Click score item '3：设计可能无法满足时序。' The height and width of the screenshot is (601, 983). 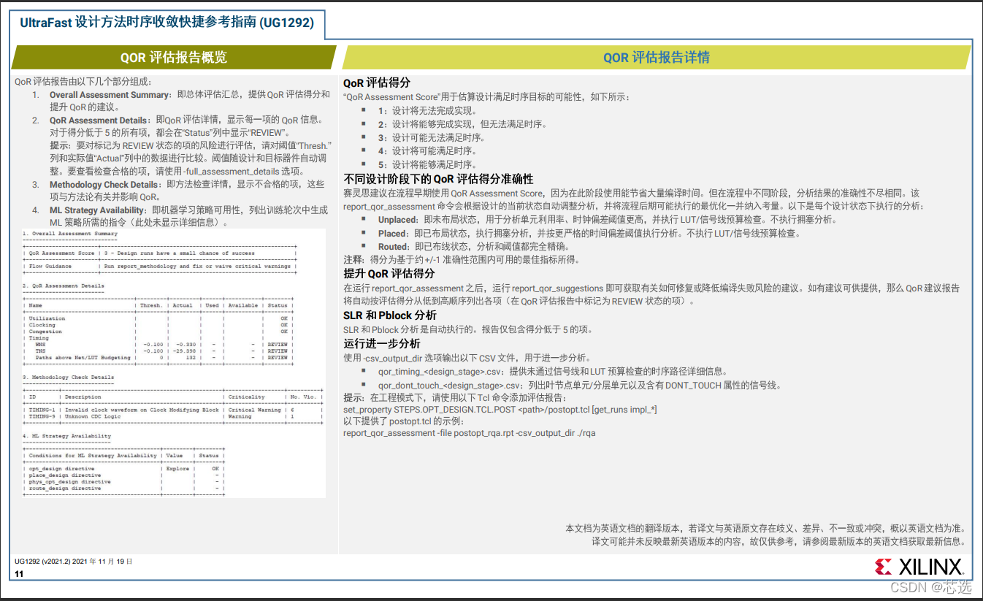coord(432,137)
